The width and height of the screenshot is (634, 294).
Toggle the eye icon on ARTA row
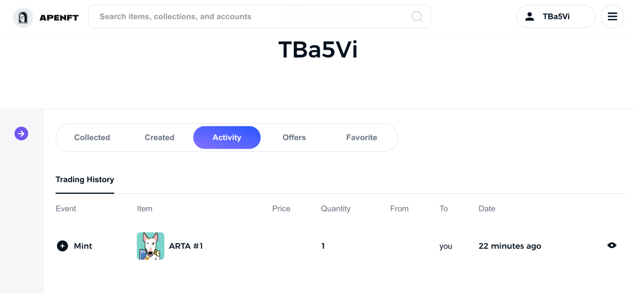[611, 245]
